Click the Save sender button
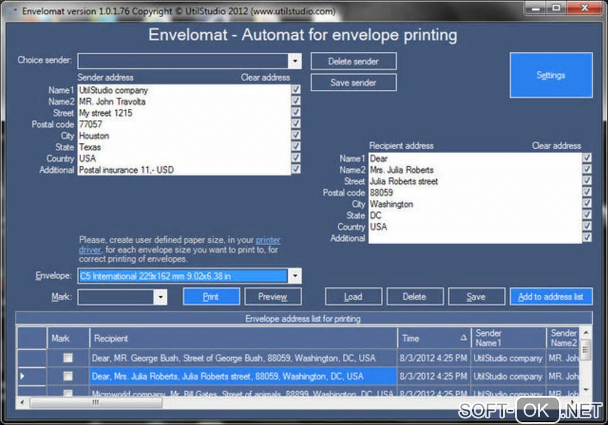The image size is (608, 425). (x=353, y=83)
